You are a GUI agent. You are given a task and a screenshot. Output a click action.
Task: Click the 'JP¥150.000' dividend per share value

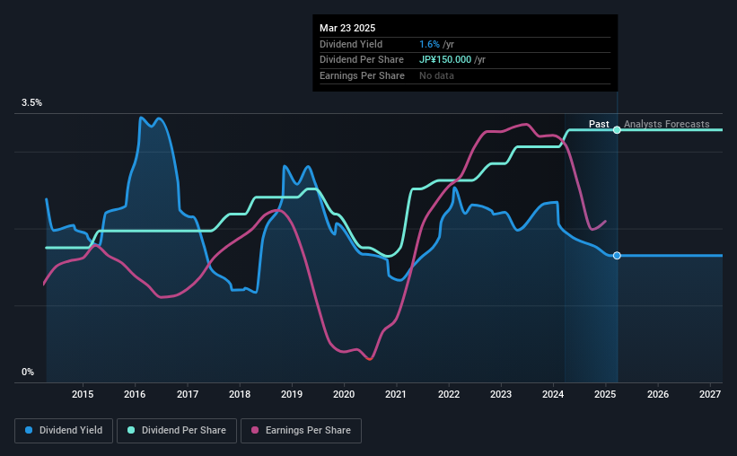coord(445,60)
